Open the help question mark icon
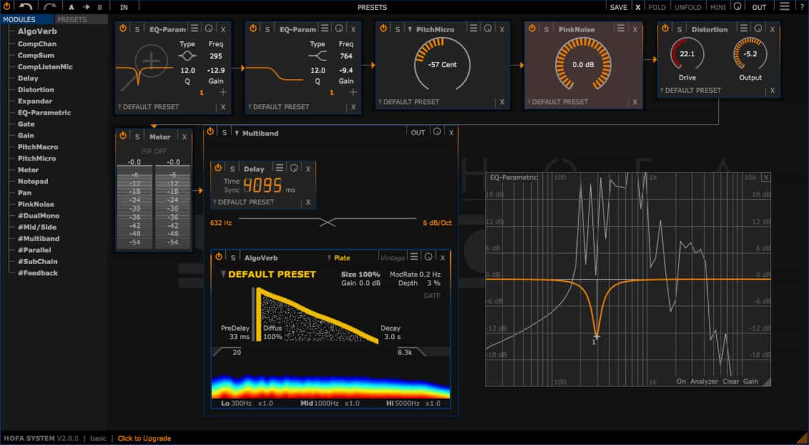 pyautogui.click(x=802, y=7)
